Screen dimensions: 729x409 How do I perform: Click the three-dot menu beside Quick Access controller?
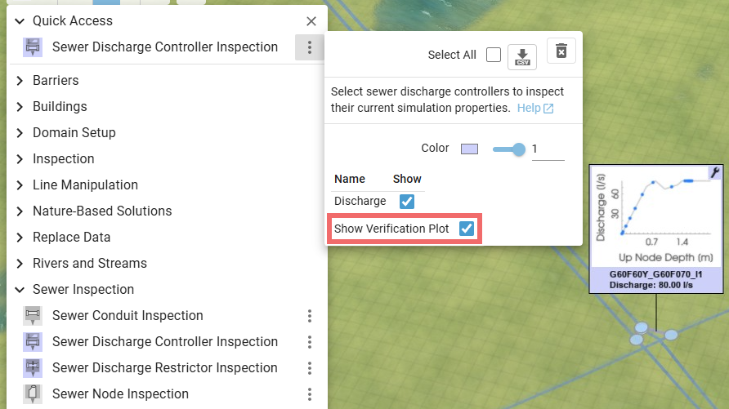(309, 47)
